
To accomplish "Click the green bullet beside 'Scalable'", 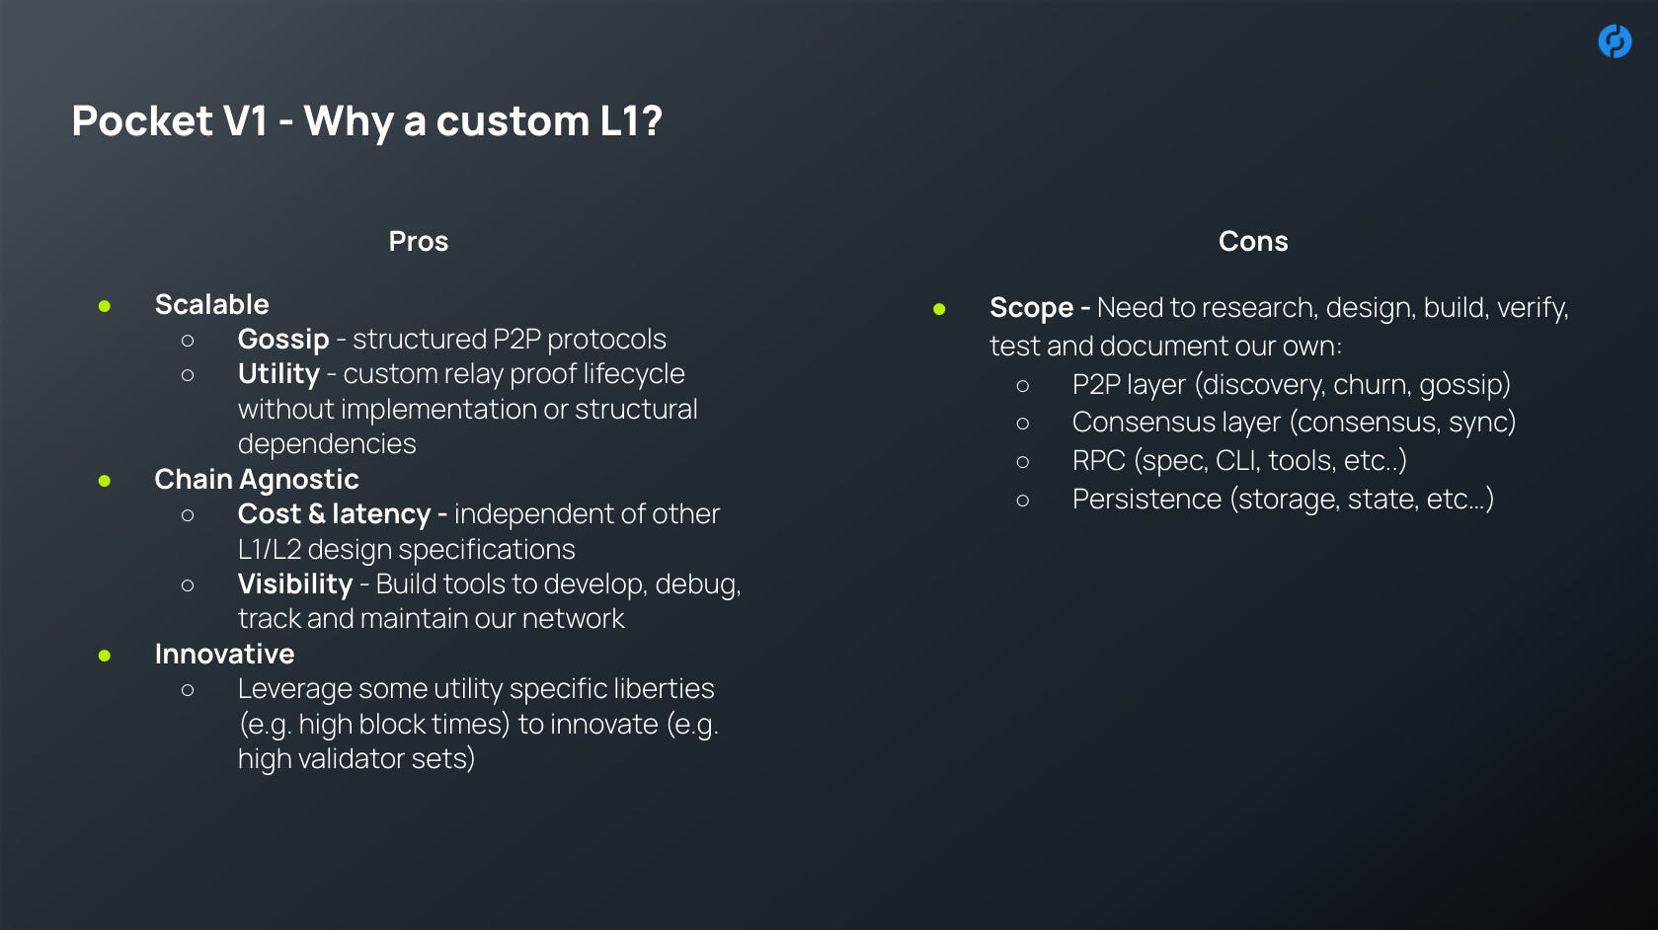I will click(105, 306).
